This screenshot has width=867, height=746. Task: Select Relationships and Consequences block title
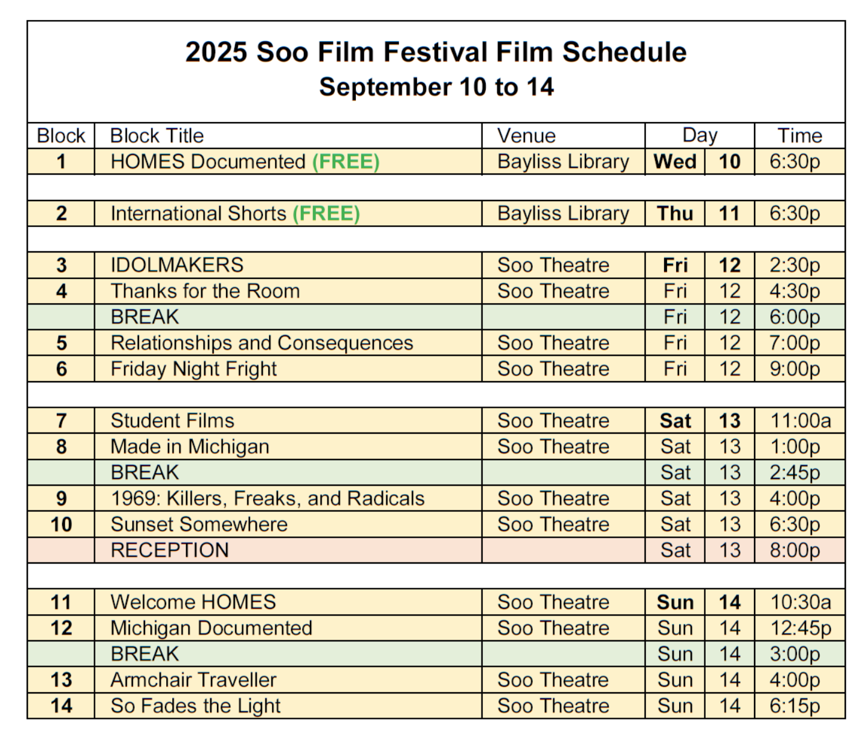(x=262, y=343)
